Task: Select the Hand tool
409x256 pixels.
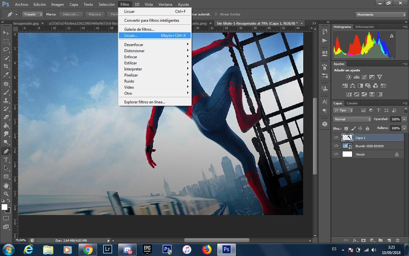Action: [6, 185]
